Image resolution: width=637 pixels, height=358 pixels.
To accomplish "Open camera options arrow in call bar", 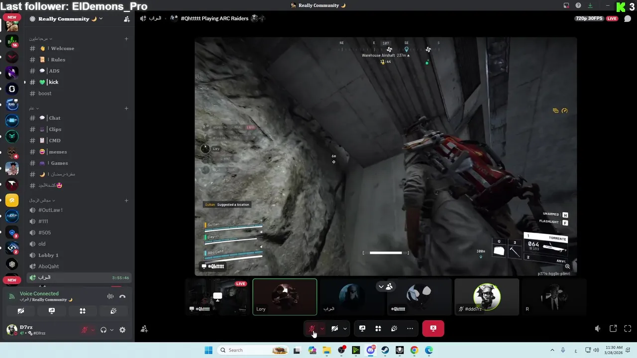I will pyautogui.click(x=345, y=329).
